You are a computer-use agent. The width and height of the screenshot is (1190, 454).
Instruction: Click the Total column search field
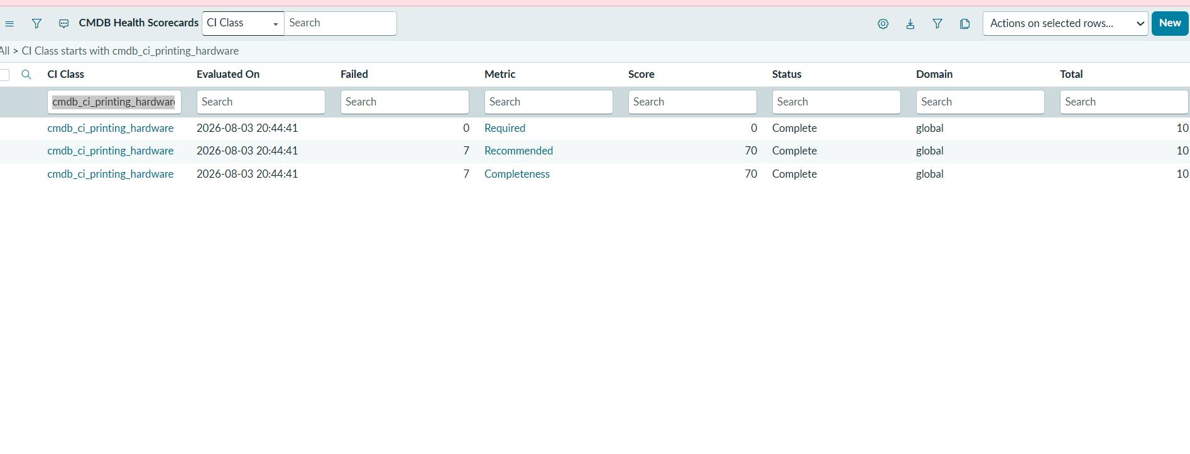(1124, 102)
